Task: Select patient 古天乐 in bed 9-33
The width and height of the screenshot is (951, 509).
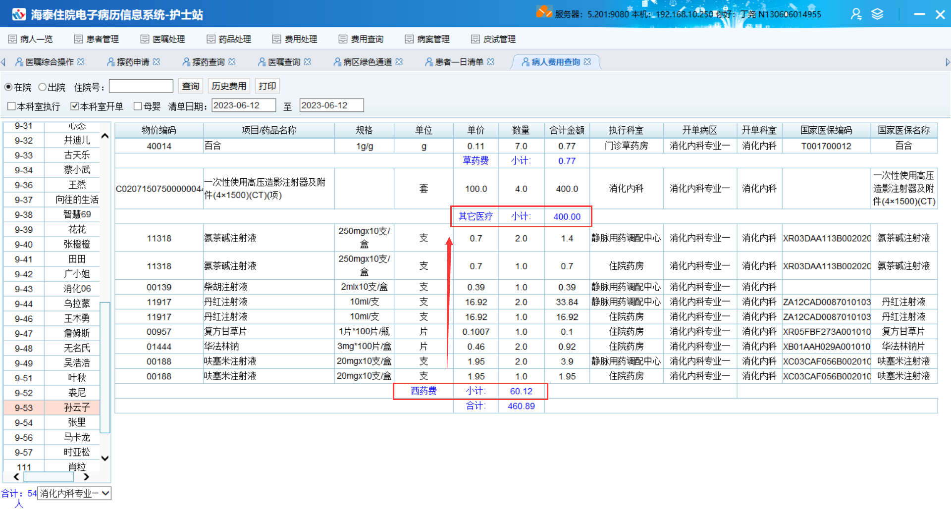Action: point(52,155)
